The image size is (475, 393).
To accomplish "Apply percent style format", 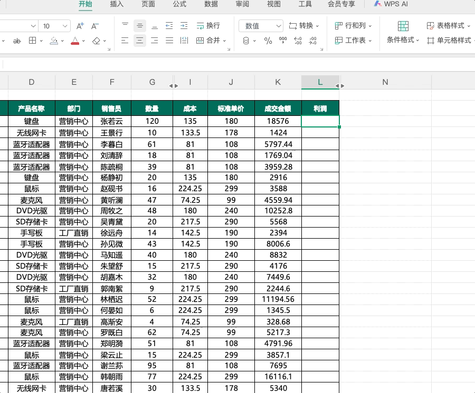I will (x=268, y=41).
